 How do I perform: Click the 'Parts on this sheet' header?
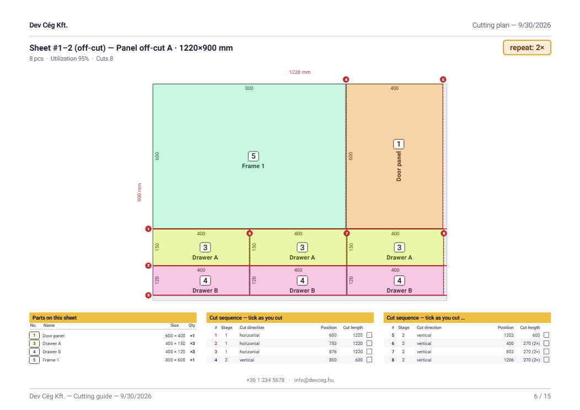click(113, 317)
